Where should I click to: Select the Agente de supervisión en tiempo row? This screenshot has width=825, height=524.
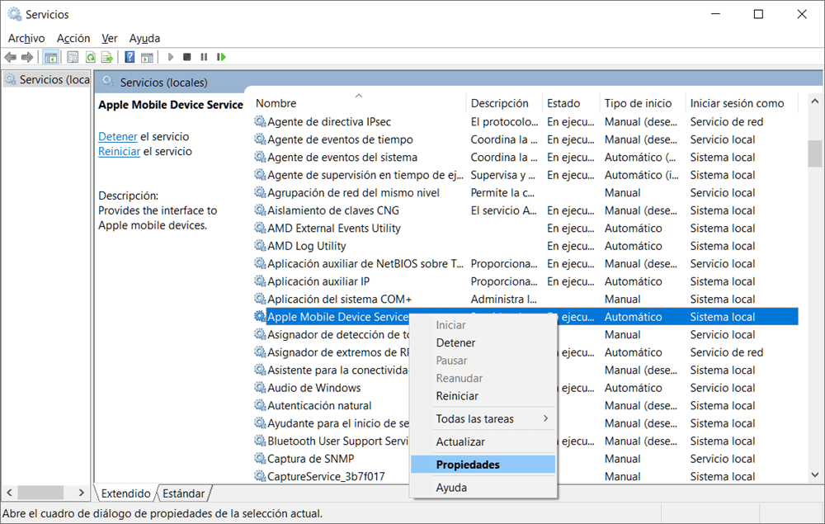(526, 175)
